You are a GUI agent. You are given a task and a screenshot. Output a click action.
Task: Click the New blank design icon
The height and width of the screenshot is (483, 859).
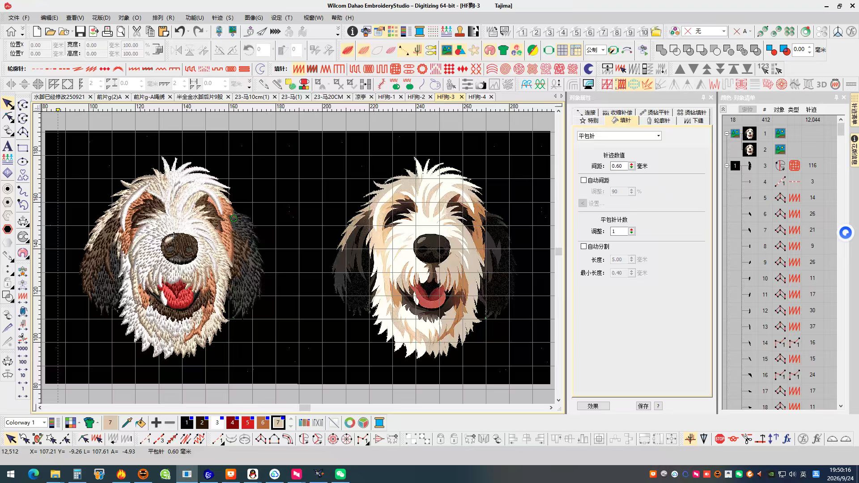pyautogui.click(x=37, y=31)
